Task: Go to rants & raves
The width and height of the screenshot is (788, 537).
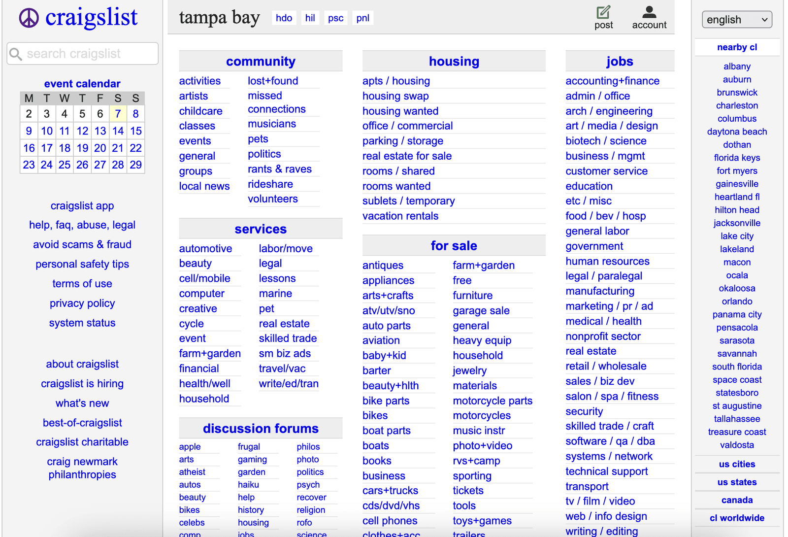Action: (x=279, y=169)
